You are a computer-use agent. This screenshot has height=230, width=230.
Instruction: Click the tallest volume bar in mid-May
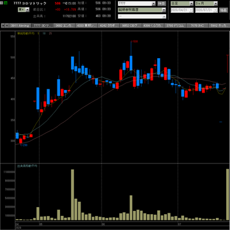click(x=72, y=195)
